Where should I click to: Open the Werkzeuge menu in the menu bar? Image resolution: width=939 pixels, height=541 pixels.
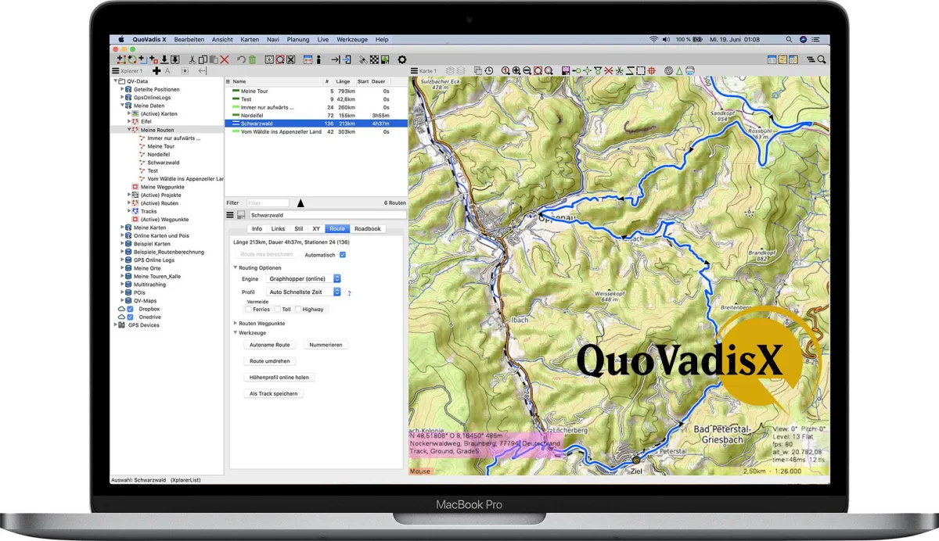(352, 39)
